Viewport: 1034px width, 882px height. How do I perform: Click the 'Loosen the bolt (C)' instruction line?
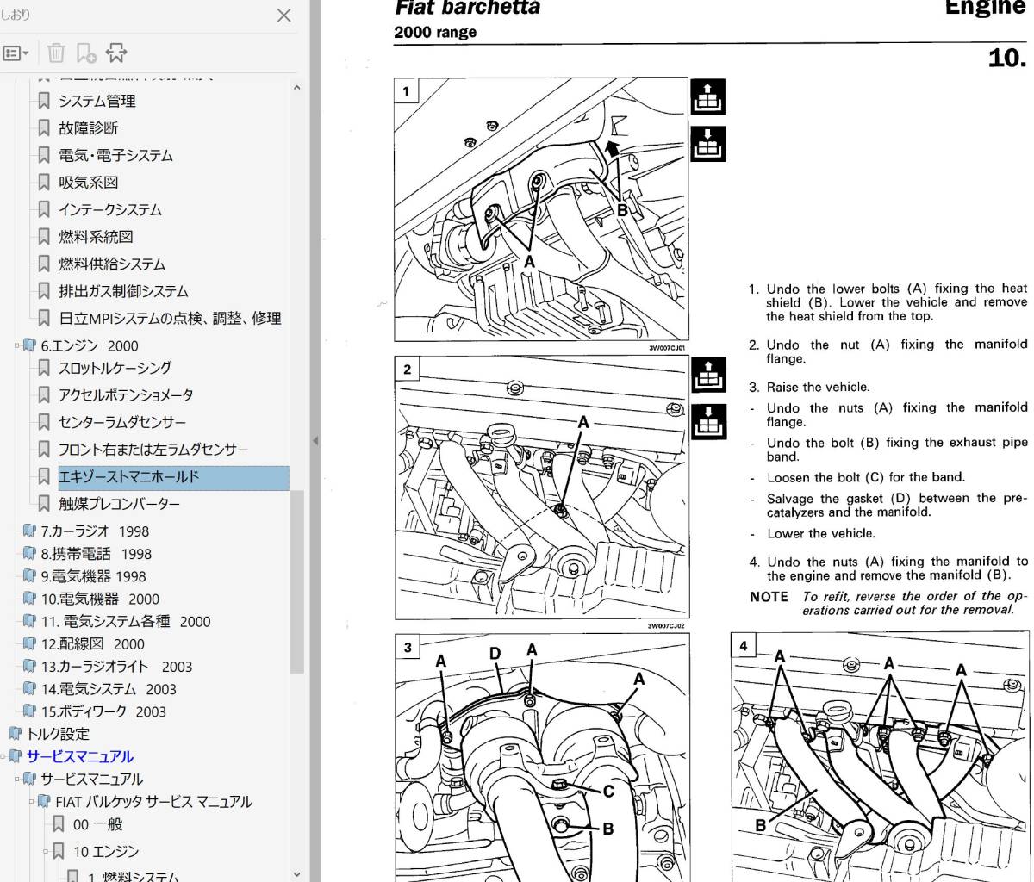[x=866, y=477]
